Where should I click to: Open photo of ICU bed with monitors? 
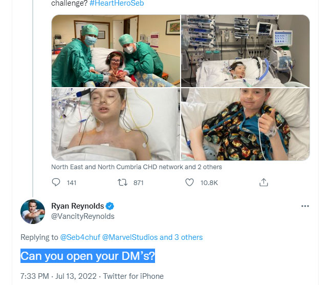pyautogui.click(x=245, y=51)
